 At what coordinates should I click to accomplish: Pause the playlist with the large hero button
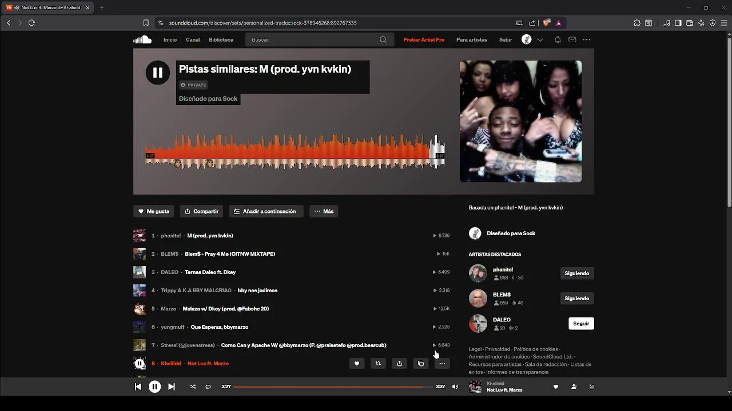point(157,72)
